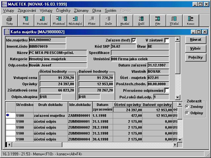Open search with the Hledání icon
Viewport: 211px width, 158px height.
click(125, 20)
